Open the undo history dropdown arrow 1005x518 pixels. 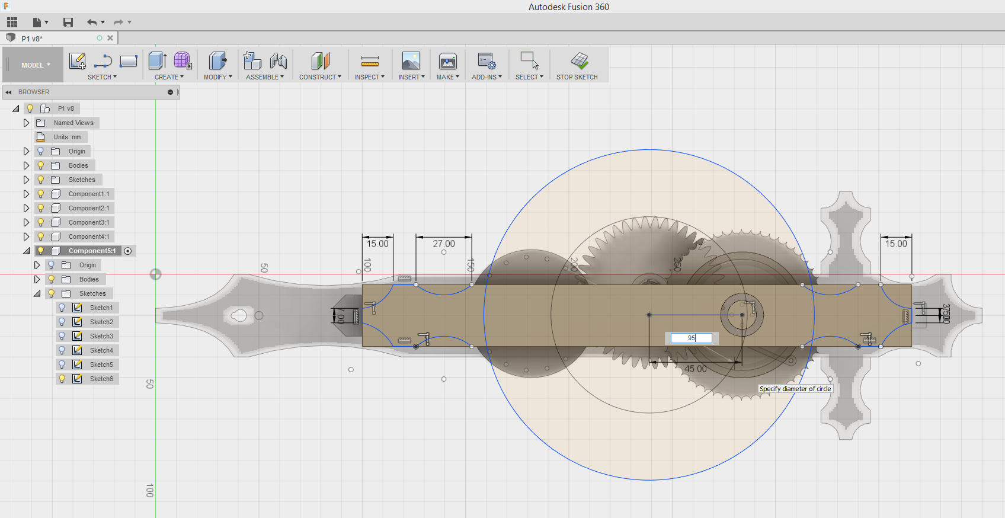pos(103,23)
